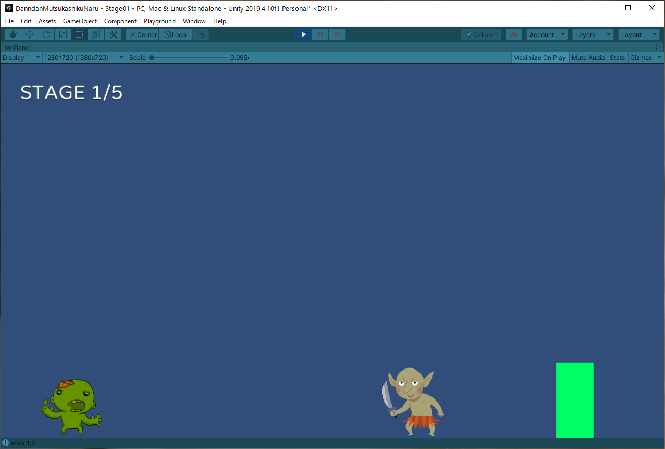Maximize the Unity window

tap(628, 8)
